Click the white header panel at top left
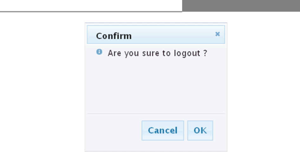The width and height of the screenshot is (300, 152). tap(91, 5)
